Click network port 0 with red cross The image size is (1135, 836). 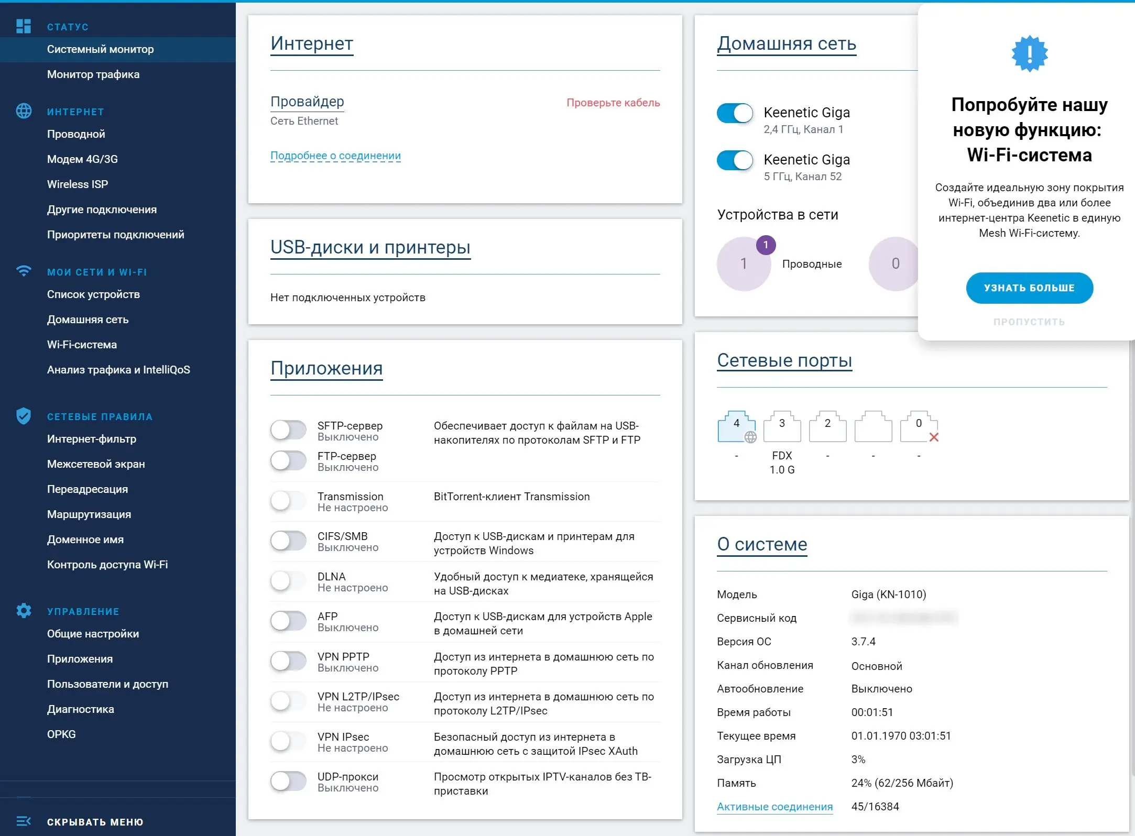[919, 427]
